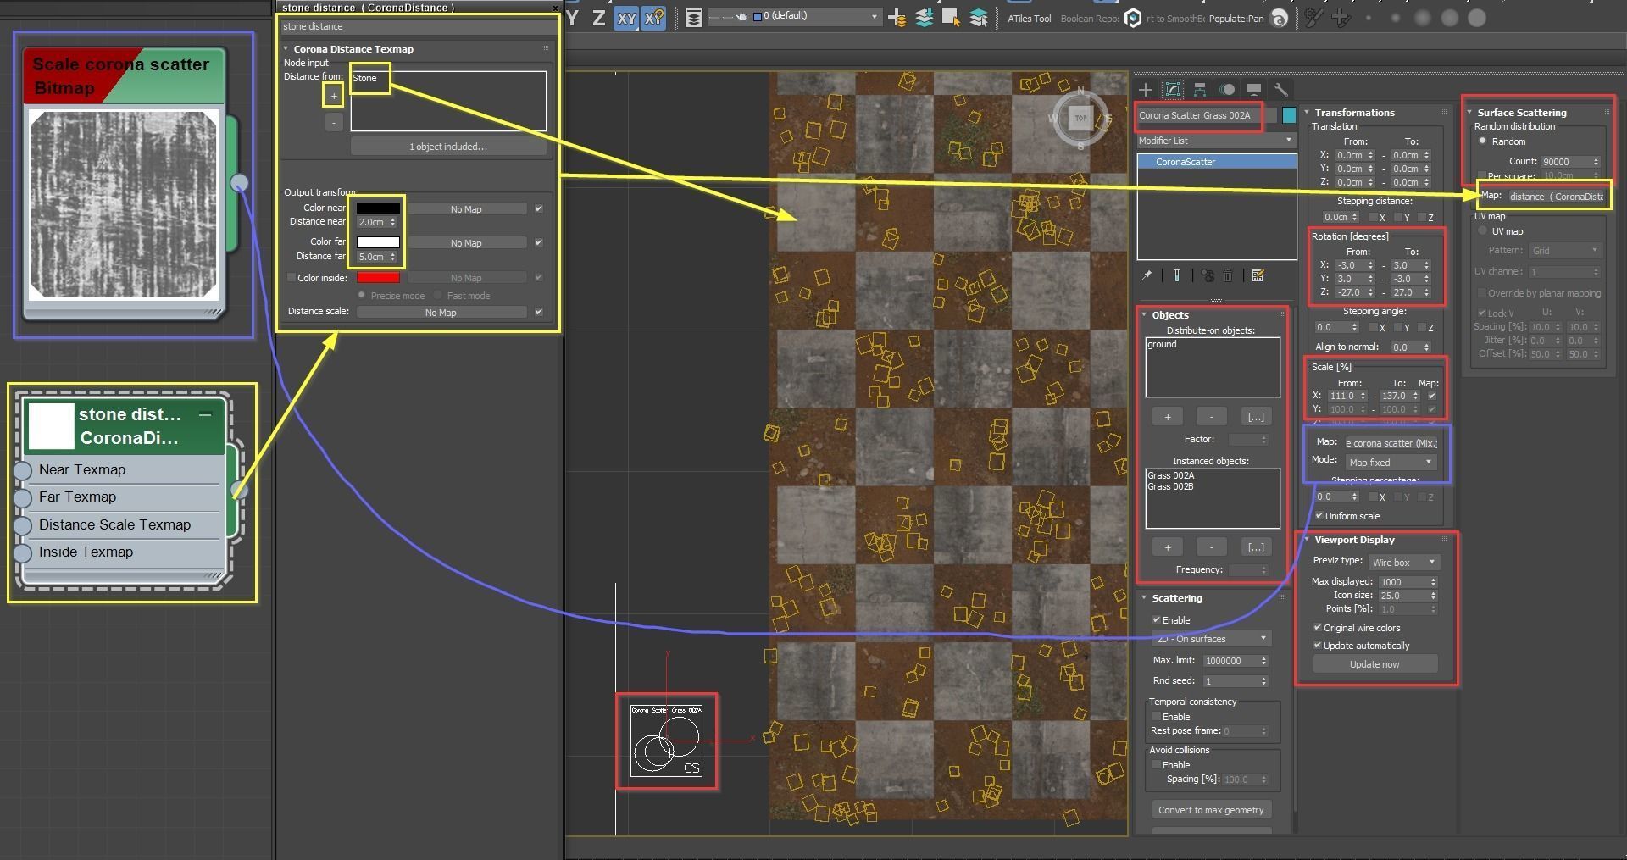This screenshot has height=860, width=1627.
Task: Remove modifier with the trash icon
Action: 1227,275
